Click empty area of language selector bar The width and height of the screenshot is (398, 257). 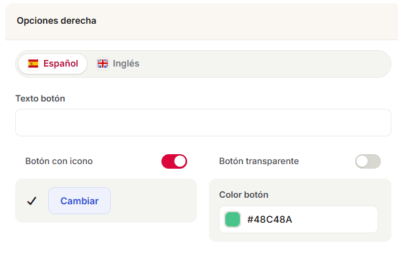point(264,64)
